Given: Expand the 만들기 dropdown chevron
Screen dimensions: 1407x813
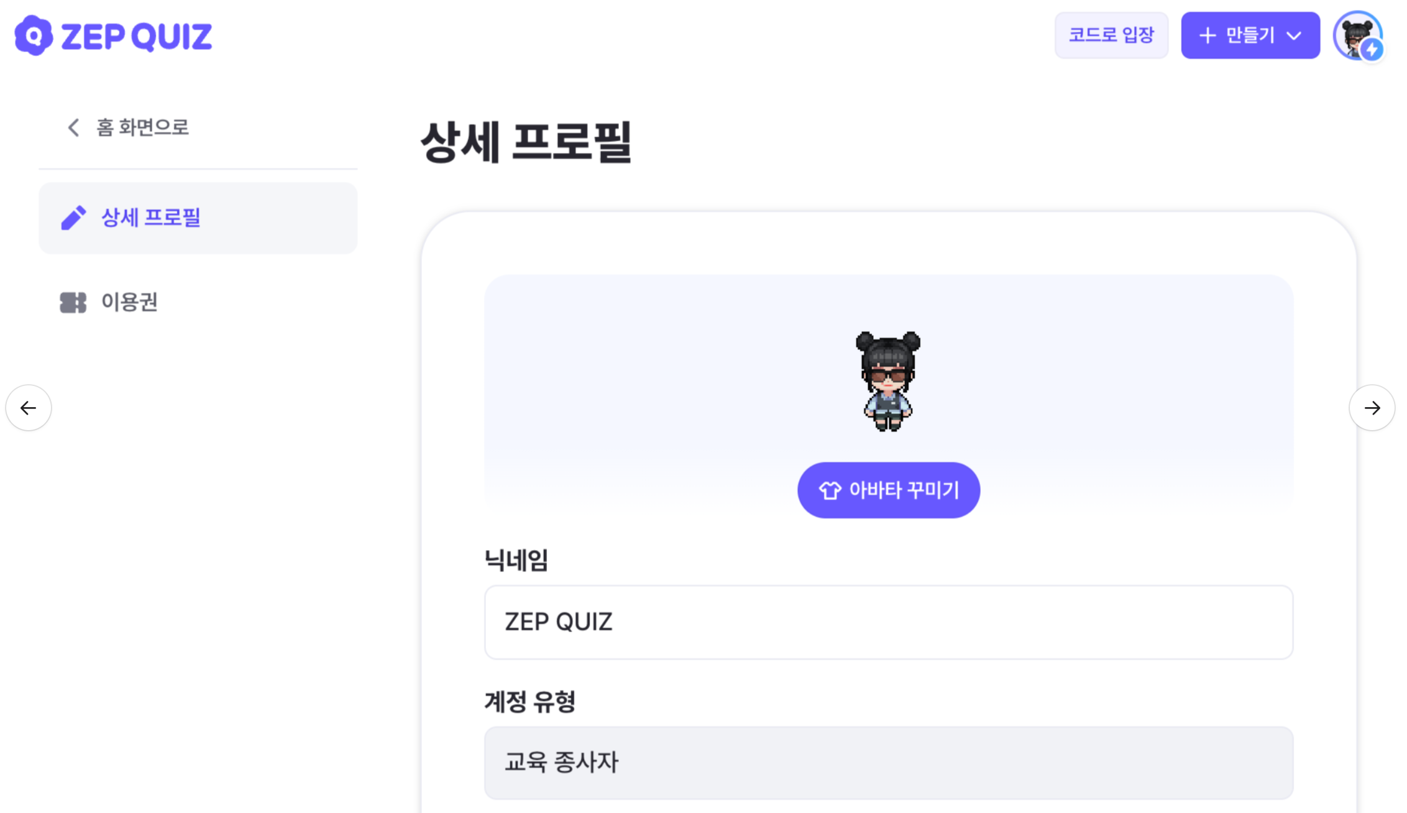Looking at the screenshot, I should coord(1294,36).
